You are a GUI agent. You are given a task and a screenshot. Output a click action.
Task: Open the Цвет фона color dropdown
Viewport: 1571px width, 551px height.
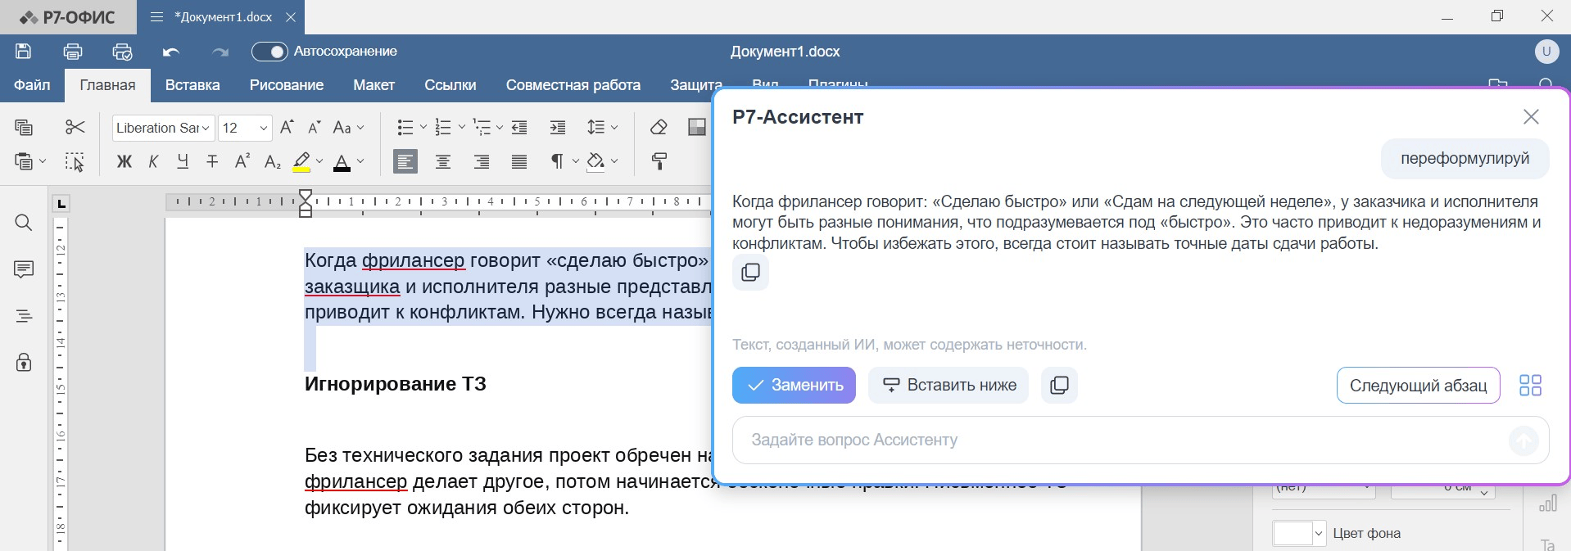(1319, 534)
